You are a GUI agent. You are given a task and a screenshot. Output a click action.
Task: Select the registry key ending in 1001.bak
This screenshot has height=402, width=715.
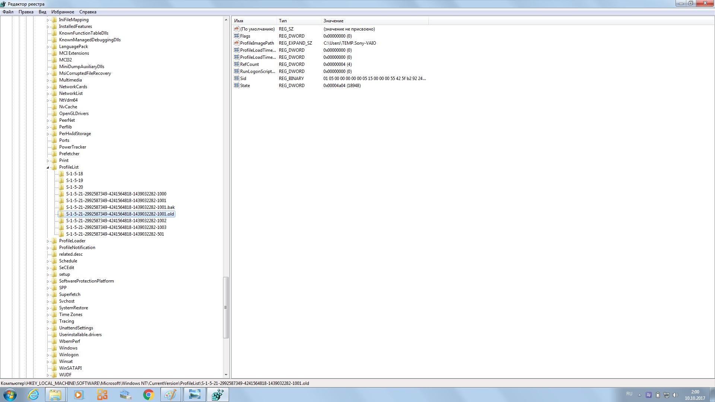coord(120,207)
